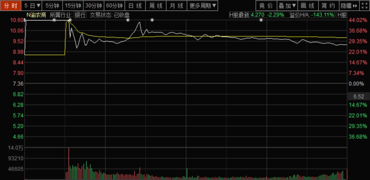Click the tallest red volume bar
Viewport: 370px width, 180px height.
tap(69, 163)
